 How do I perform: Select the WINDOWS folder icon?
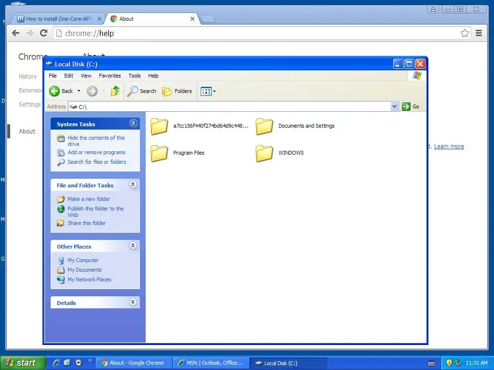pos(264,153)
